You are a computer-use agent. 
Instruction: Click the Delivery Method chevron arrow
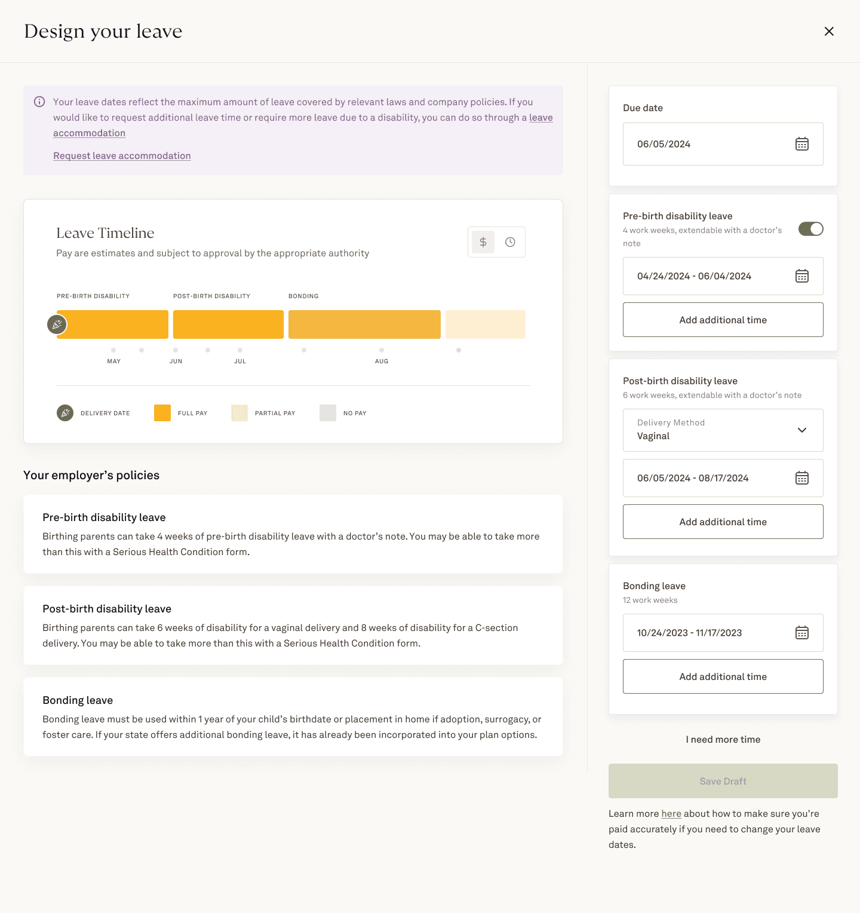802,430
